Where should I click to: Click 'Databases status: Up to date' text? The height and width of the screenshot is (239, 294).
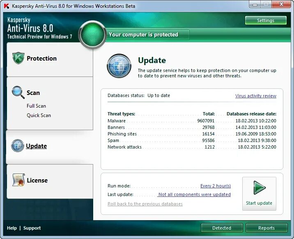pos(139,95)
